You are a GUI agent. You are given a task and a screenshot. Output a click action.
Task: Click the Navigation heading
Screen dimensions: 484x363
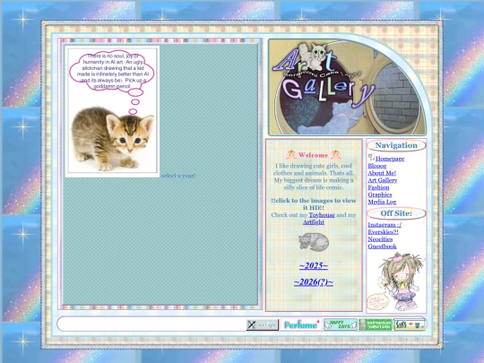coord(396,145)
